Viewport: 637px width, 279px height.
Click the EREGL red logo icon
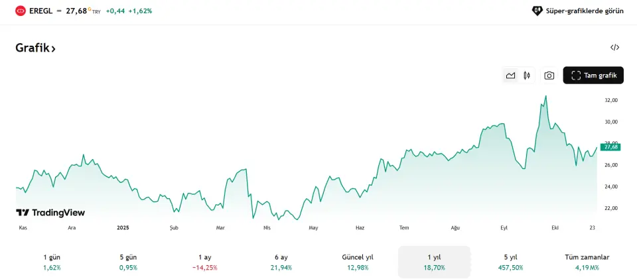coord(21,11)
